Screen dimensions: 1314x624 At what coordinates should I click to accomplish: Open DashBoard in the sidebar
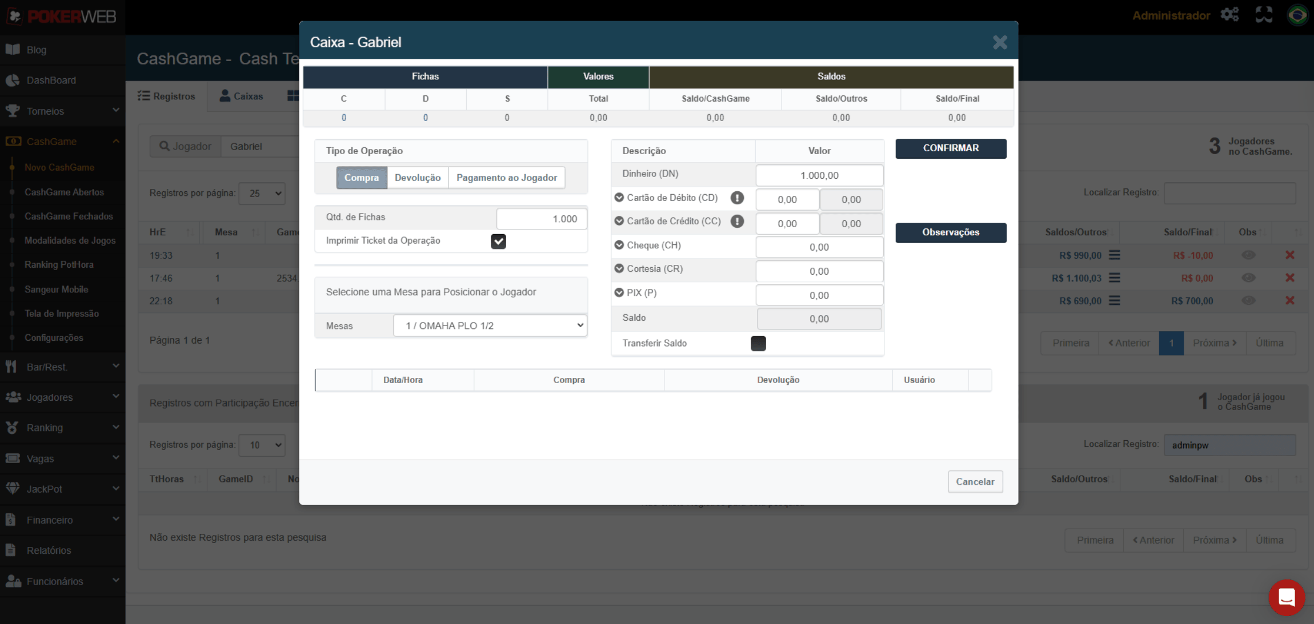[51, 80]
